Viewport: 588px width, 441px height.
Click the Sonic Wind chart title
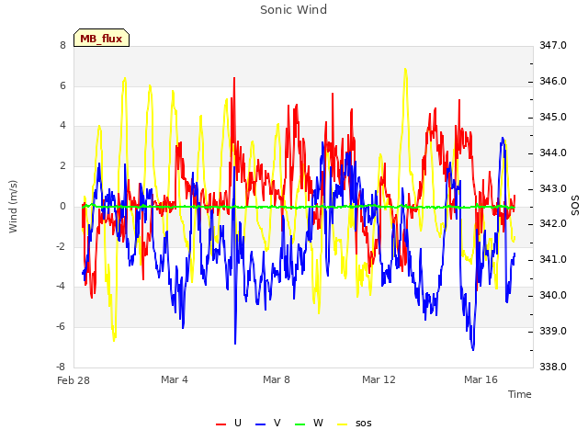click(294, 10)
